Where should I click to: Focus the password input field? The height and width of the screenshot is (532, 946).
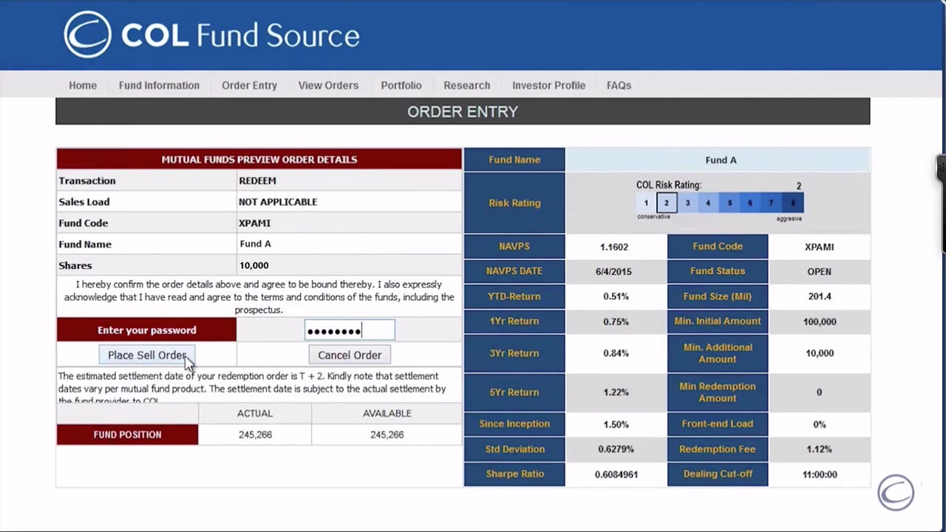coord(350,330)
